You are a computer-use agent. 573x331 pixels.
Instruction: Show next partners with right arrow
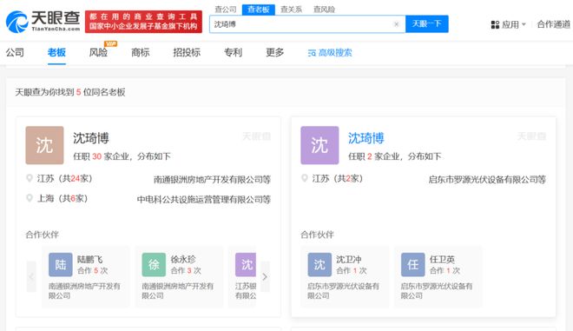tap(265, 276)
